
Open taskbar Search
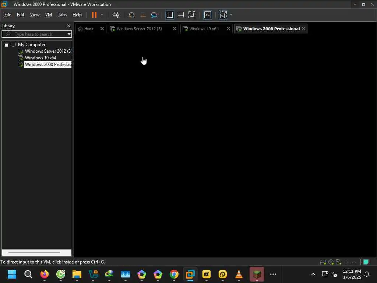pyautogui.click(x=28, y=274)
